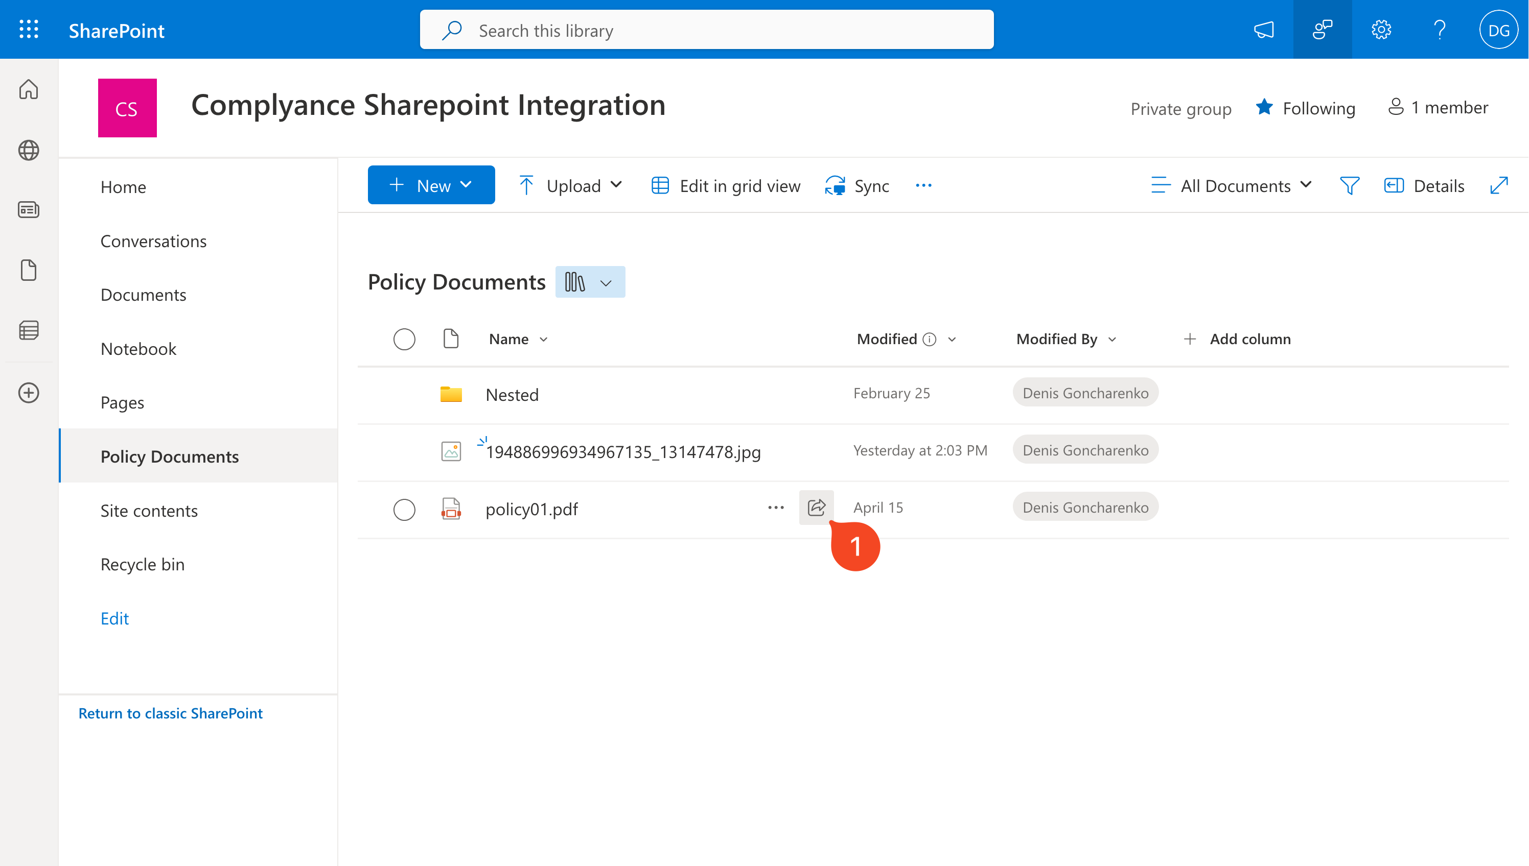Open Notebook in site navigation
Screen dimensions: 1529x866
click(138, 349)
